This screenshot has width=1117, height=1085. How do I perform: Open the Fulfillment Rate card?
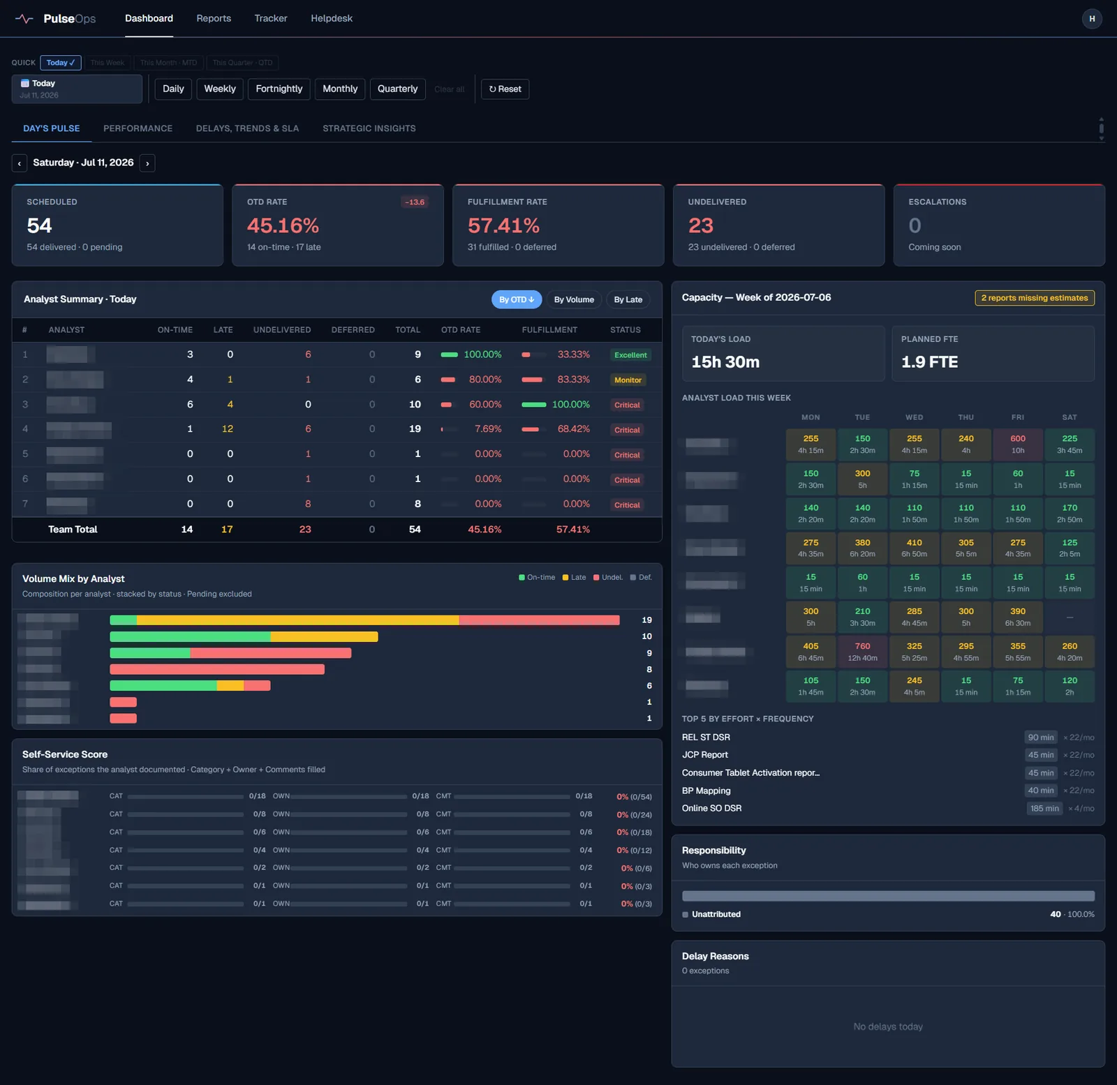[x=558, y=225]
